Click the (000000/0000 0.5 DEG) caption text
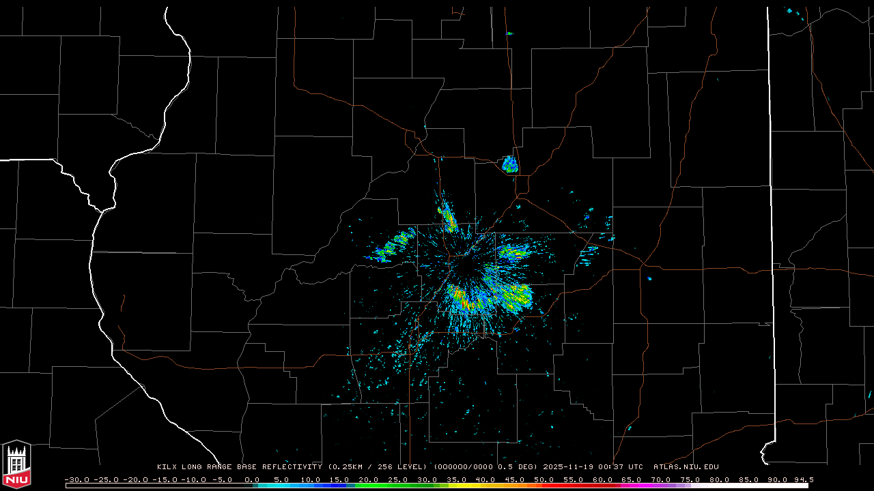Screen dimensions: 874x491 click(x=487, y=467)
